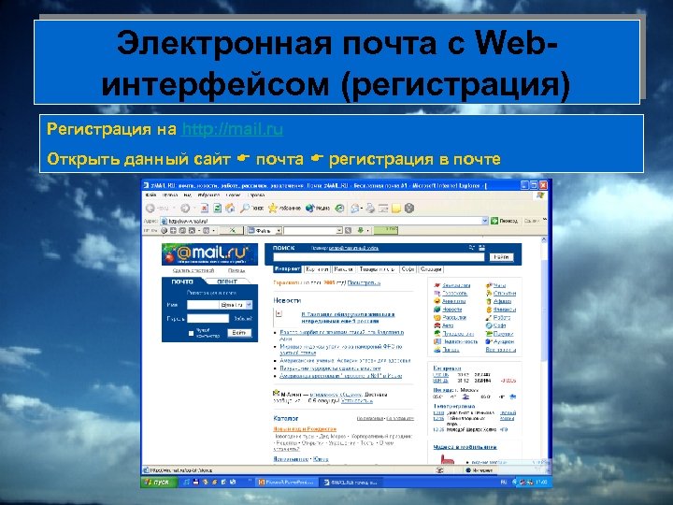673x505 pixels.
Task: Switch to the Почта login tab
Action: coord(182,281)
